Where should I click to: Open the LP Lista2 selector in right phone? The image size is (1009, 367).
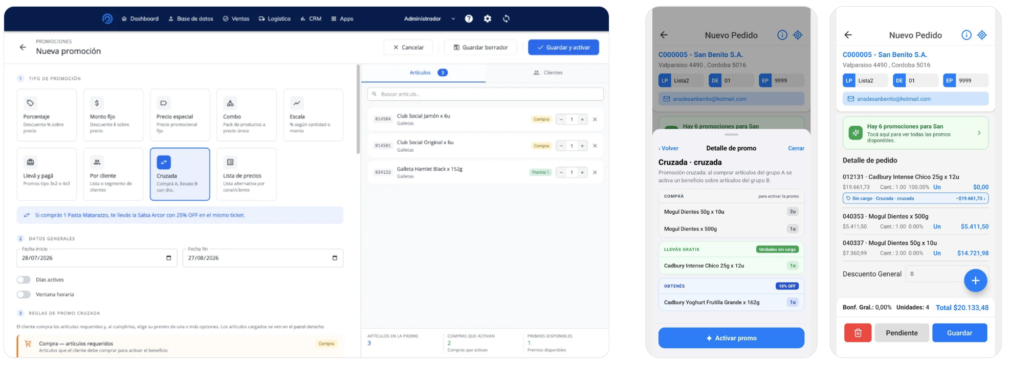[865, 80]
